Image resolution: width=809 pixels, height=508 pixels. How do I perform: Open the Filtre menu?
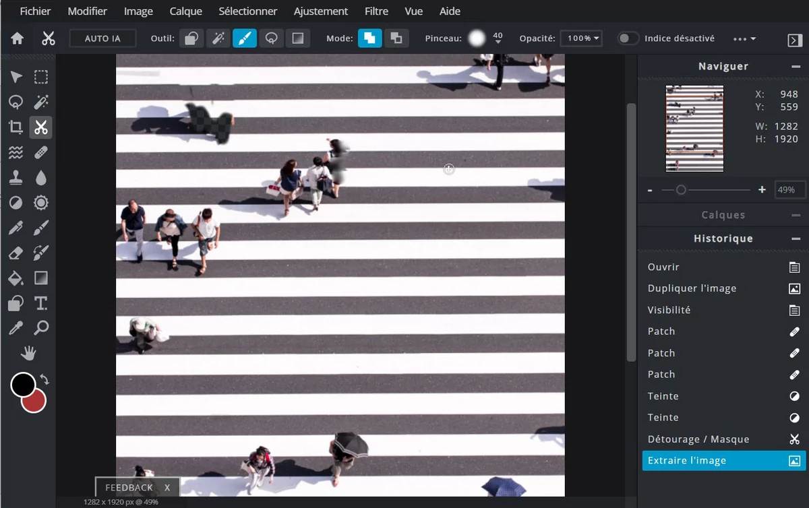point(376,11)
